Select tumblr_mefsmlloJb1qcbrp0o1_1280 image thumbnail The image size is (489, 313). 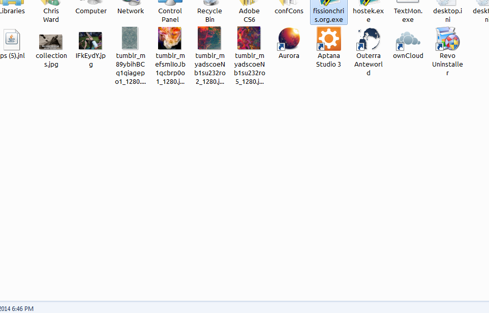tap(170, 39)
